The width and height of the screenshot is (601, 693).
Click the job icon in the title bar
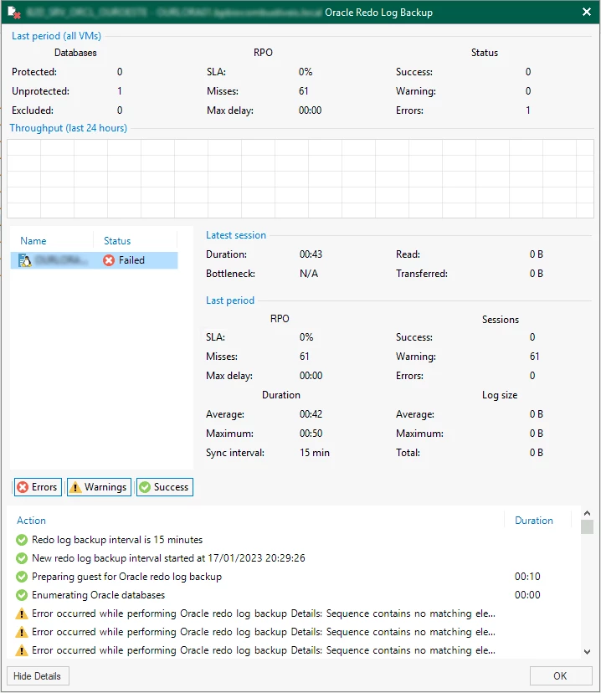pos(13,13)
